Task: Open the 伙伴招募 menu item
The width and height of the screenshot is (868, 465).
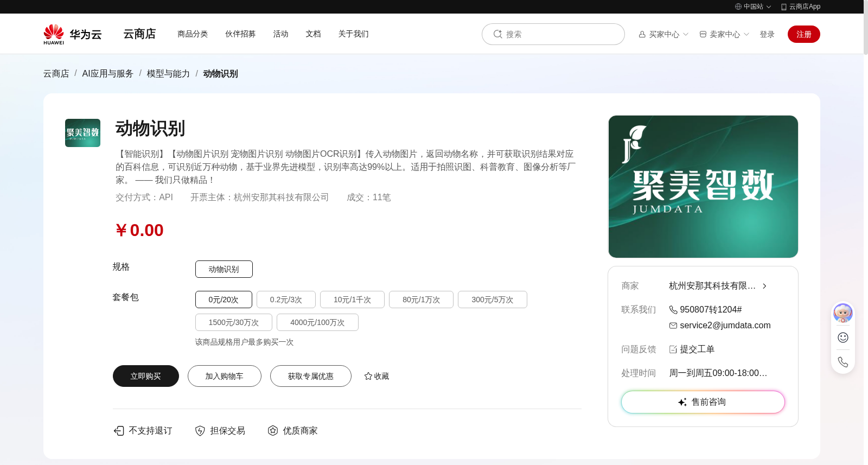Action: click(x=240, y=34)
